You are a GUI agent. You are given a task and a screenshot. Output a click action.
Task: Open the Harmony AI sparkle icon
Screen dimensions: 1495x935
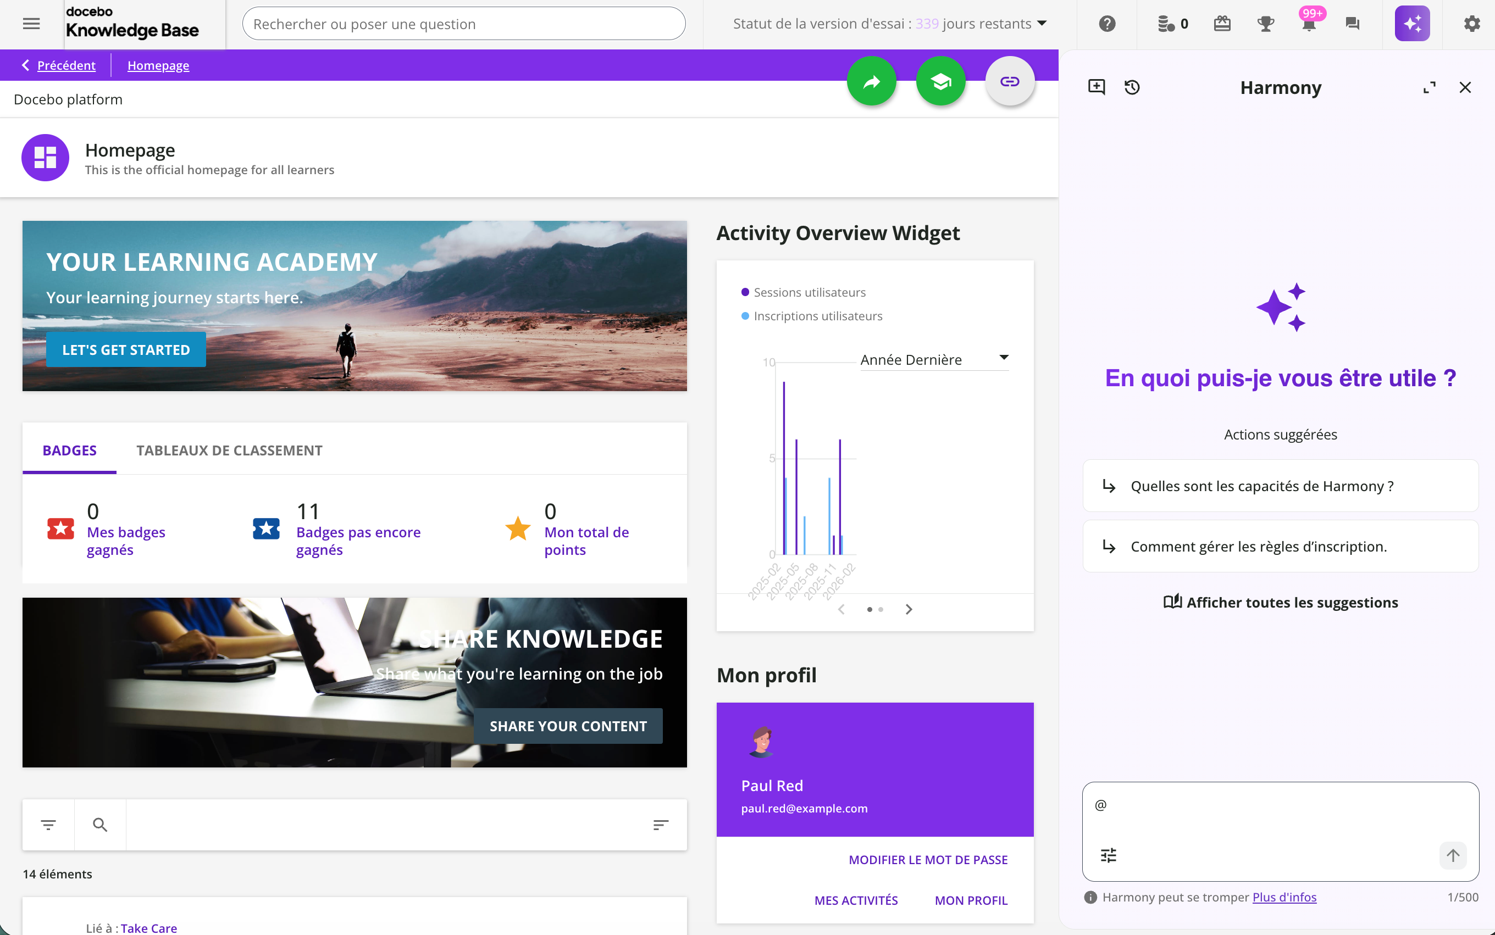pos(1411,24)
